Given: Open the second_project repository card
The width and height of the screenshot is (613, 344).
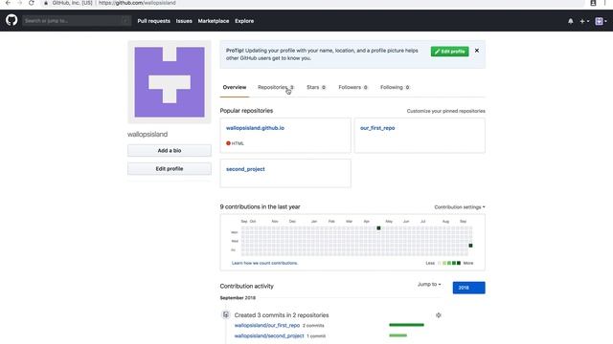Looking at the screenshot, I should (245, 169).
